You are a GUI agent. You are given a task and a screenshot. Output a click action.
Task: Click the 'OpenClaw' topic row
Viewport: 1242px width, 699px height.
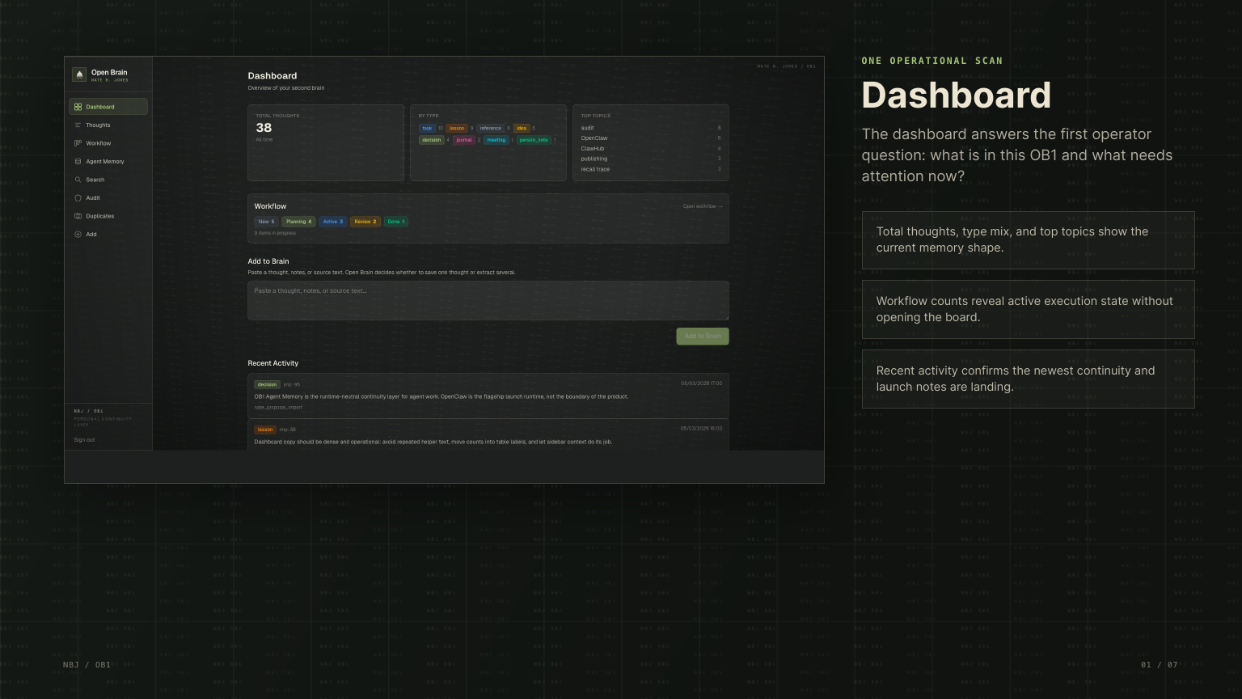point(651,138)
